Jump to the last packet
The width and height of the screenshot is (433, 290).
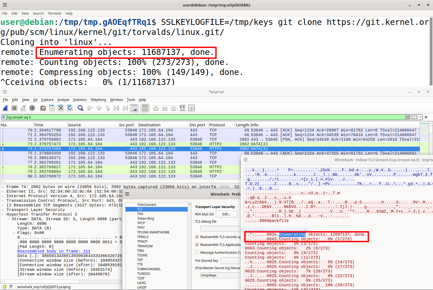coord(125,108)
